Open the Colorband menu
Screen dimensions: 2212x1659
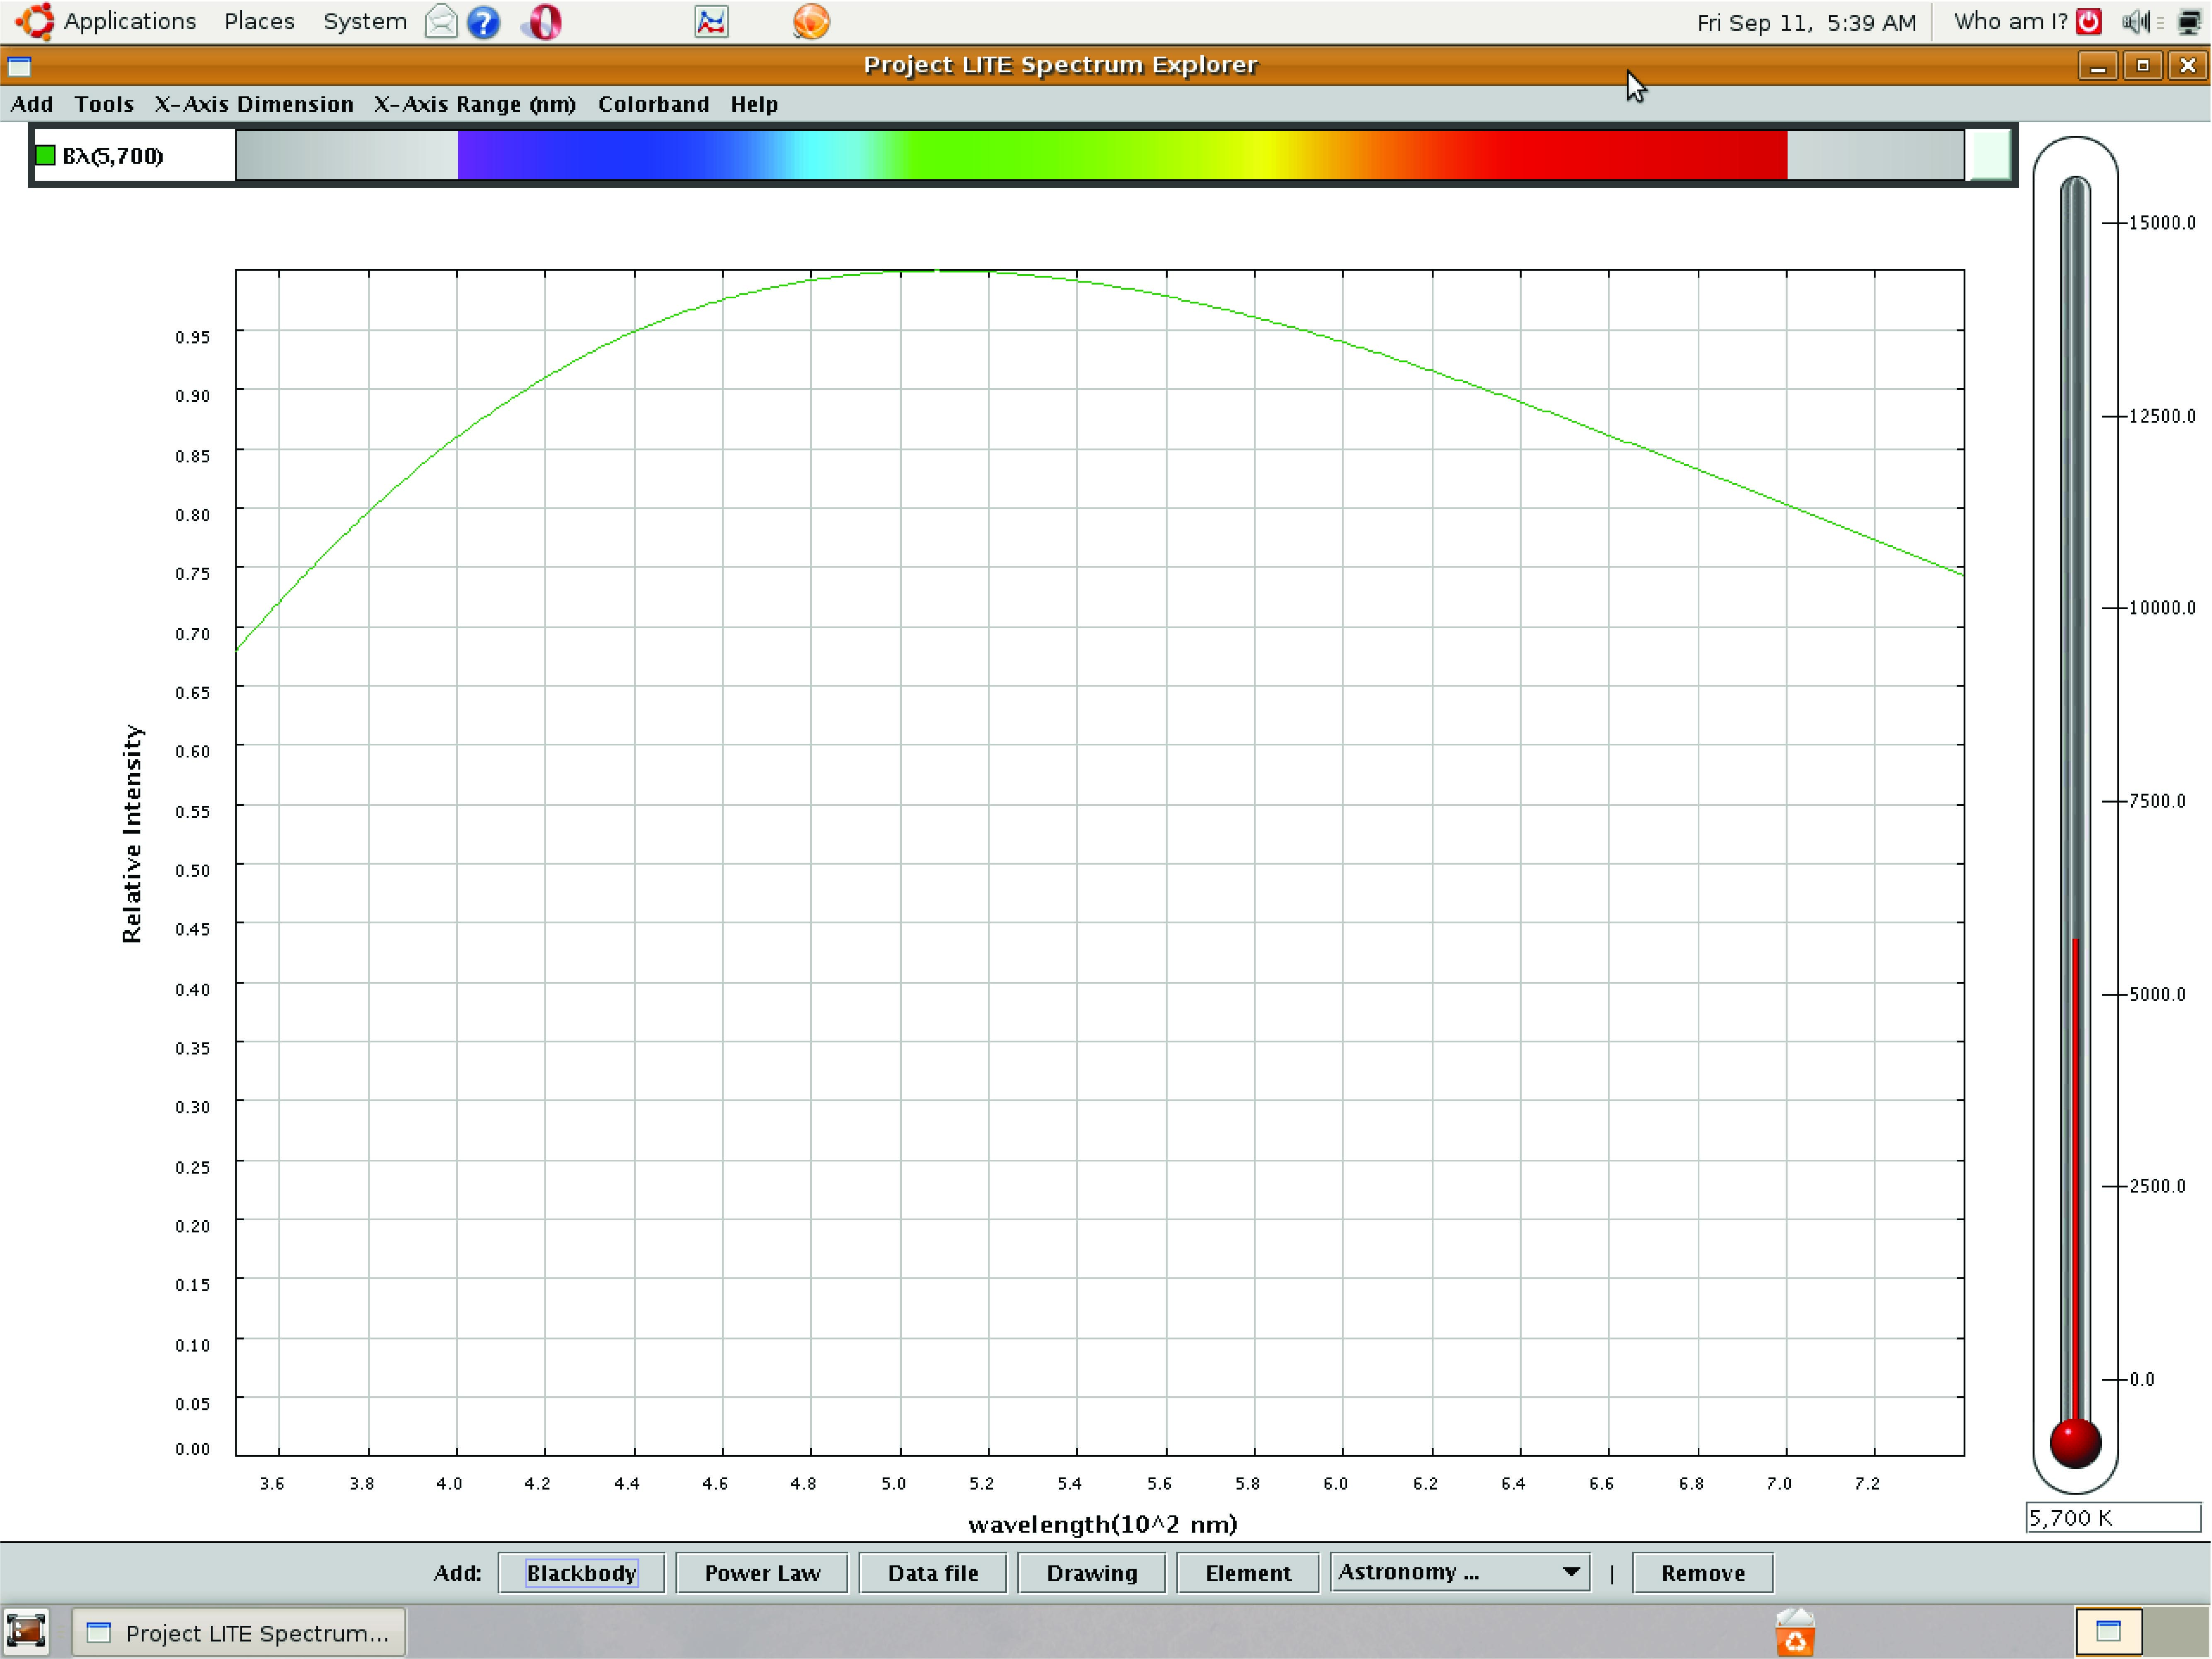tap(654, 104)
